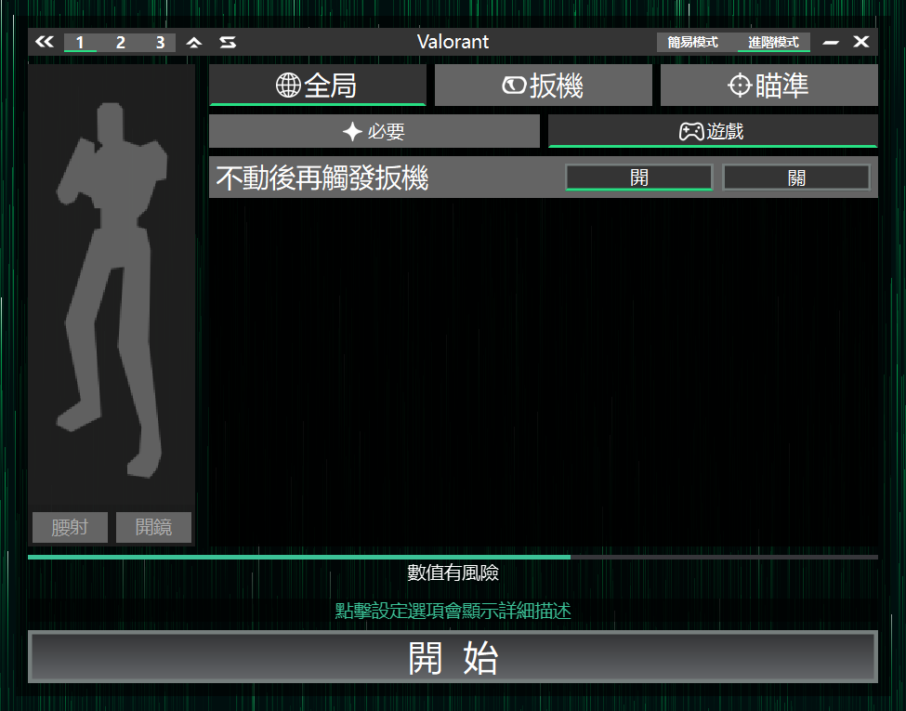Screen dimensions: 906x711
Task: Select the 遊戲 game sub-tab with gamepad icon
Action: pyautogui.click(x=712, y=132)
